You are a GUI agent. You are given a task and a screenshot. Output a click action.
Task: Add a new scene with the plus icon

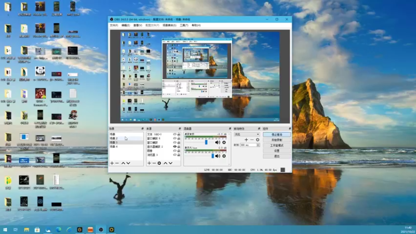pyautogui.click(x=112, y=163)
